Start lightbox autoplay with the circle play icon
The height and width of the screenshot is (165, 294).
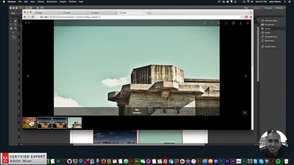[233, 23]
